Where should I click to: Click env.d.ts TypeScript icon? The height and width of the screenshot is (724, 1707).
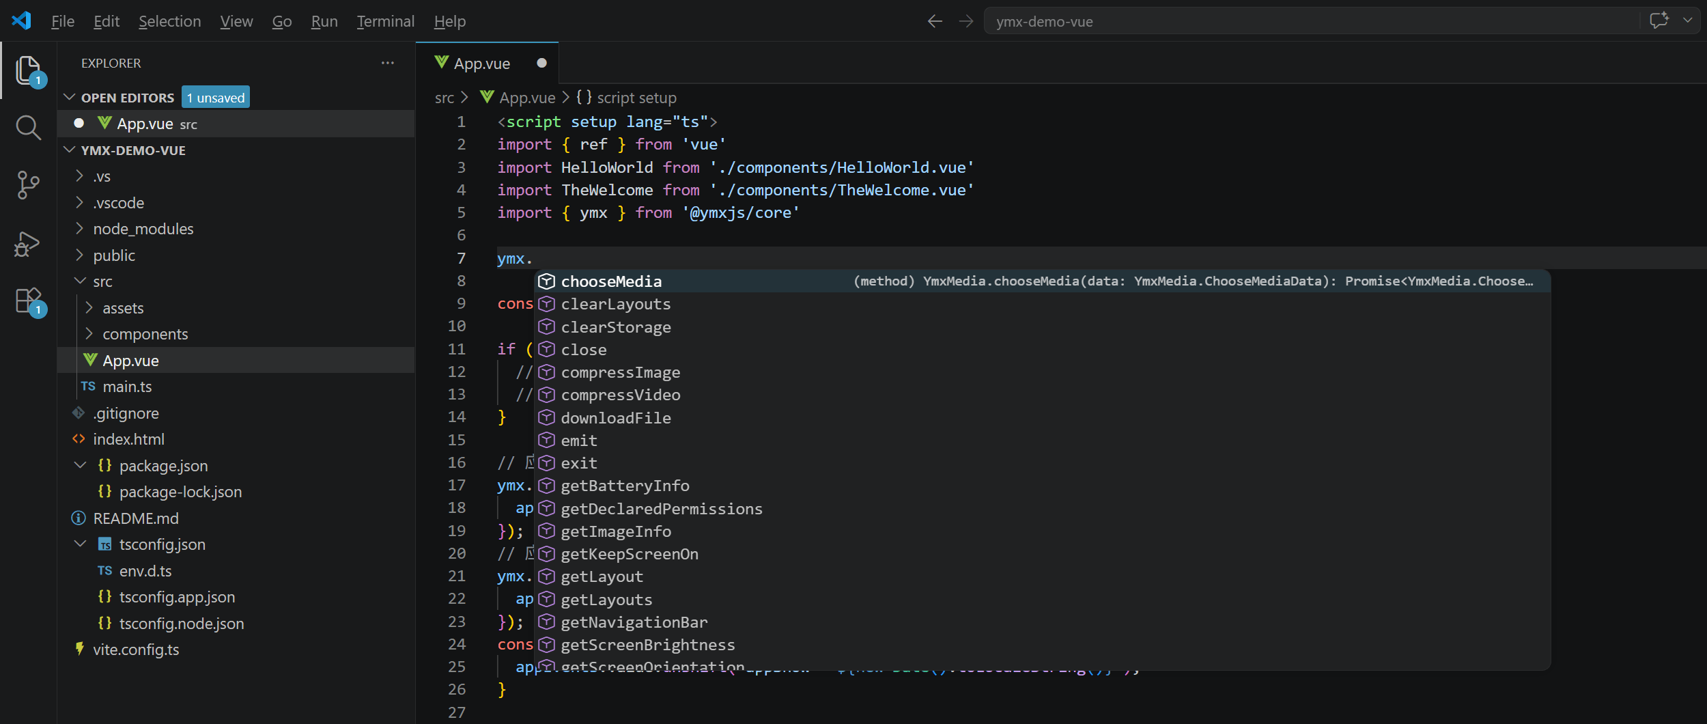pyautogui.click(x=104, y=570)
